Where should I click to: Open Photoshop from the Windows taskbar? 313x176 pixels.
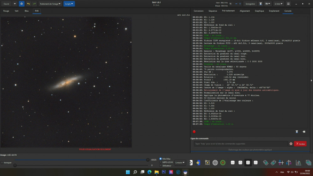[x=164, y=172]
